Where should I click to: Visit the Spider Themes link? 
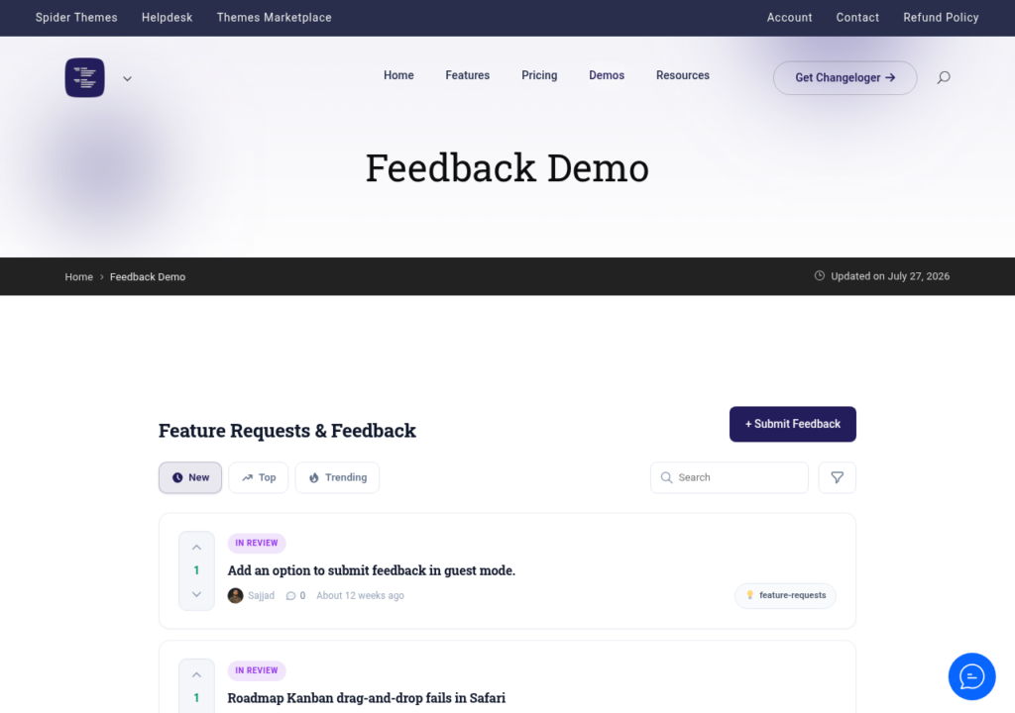(76, 18)
